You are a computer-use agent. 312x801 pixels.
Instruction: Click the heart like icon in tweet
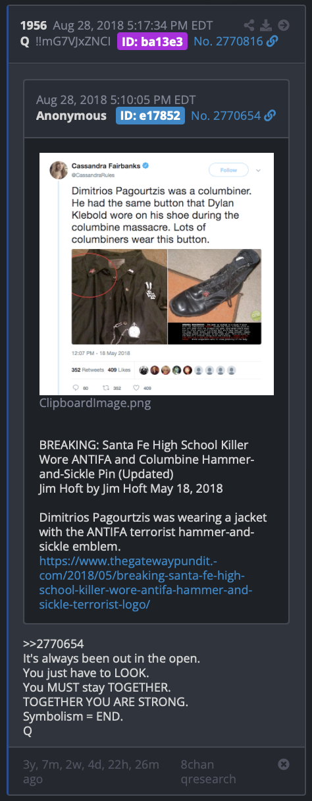(136, 387)
